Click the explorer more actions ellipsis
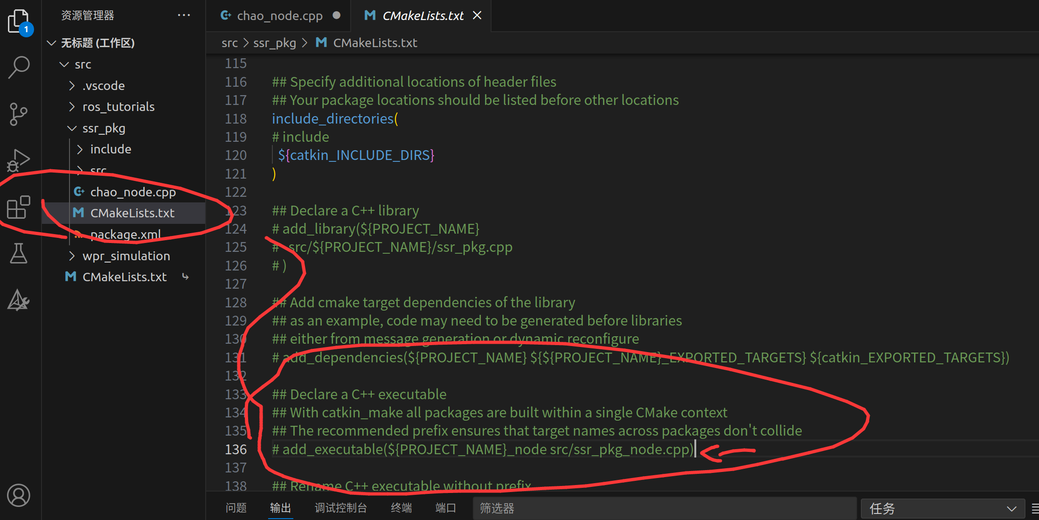 pyautogui.click(x=184, y=15)
